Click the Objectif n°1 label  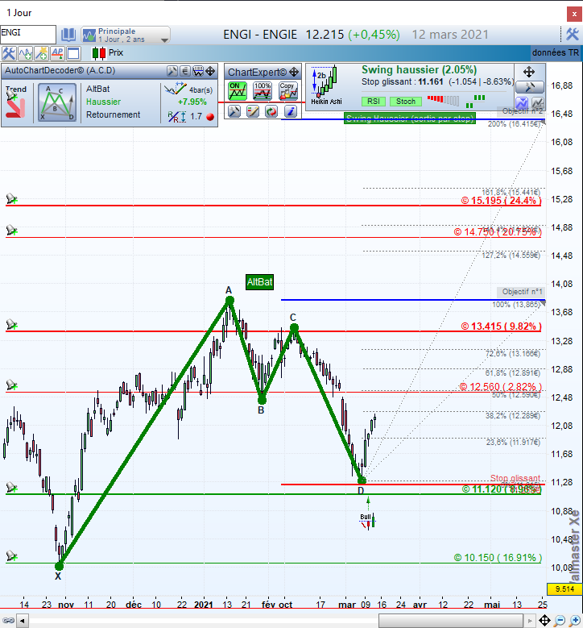(521, 292)
